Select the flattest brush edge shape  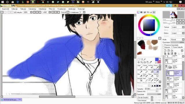(160, 86)
